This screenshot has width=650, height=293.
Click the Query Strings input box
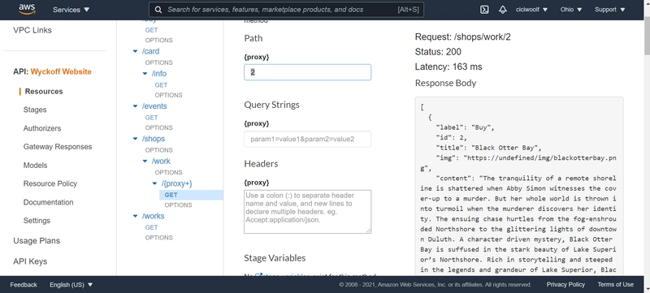point(308,139)
